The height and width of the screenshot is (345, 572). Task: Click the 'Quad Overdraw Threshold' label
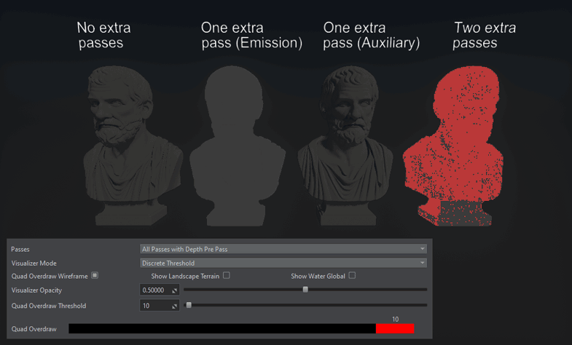click(49, 306)
